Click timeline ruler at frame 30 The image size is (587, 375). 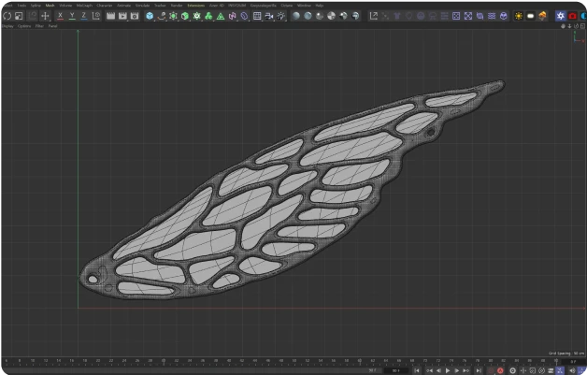click(164, 361)
